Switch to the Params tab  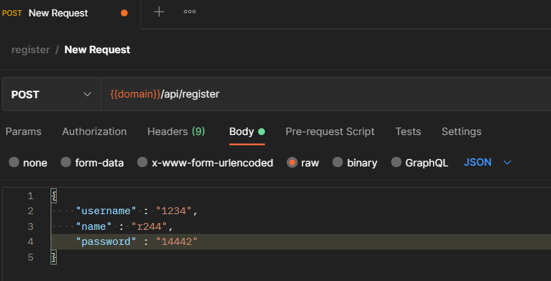coord(23,132)
